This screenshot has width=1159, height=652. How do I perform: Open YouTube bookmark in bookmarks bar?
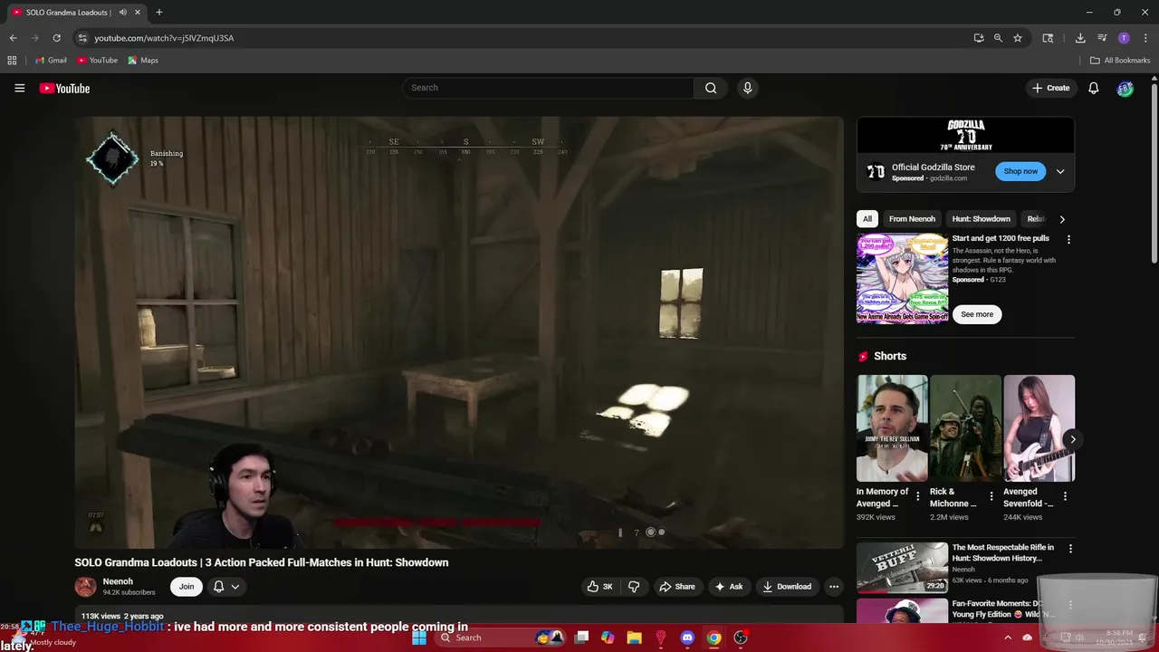97,61
